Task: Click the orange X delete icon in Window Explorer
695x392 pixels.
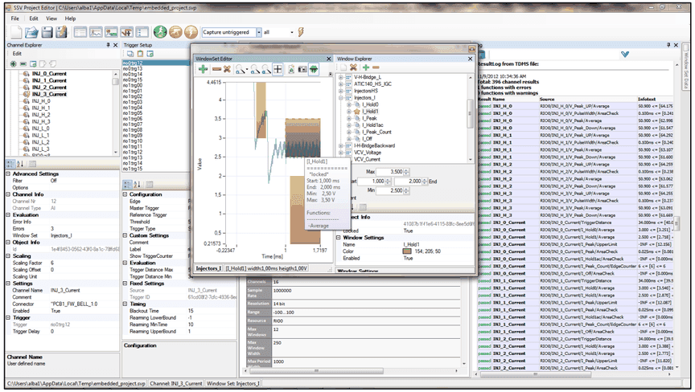Action: tap(353, 67)
